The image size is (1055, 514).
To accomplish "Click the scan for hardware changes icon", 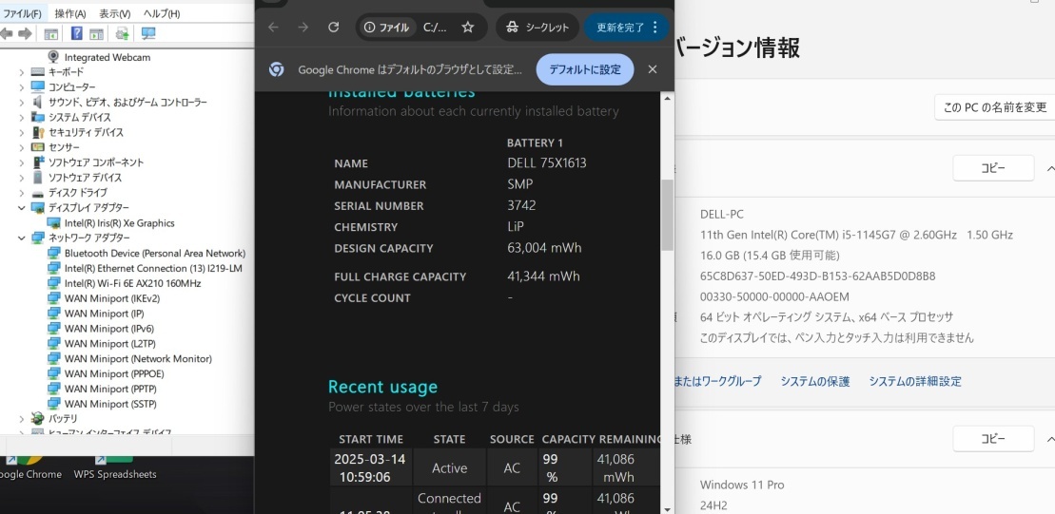I will tap(148, 33).
